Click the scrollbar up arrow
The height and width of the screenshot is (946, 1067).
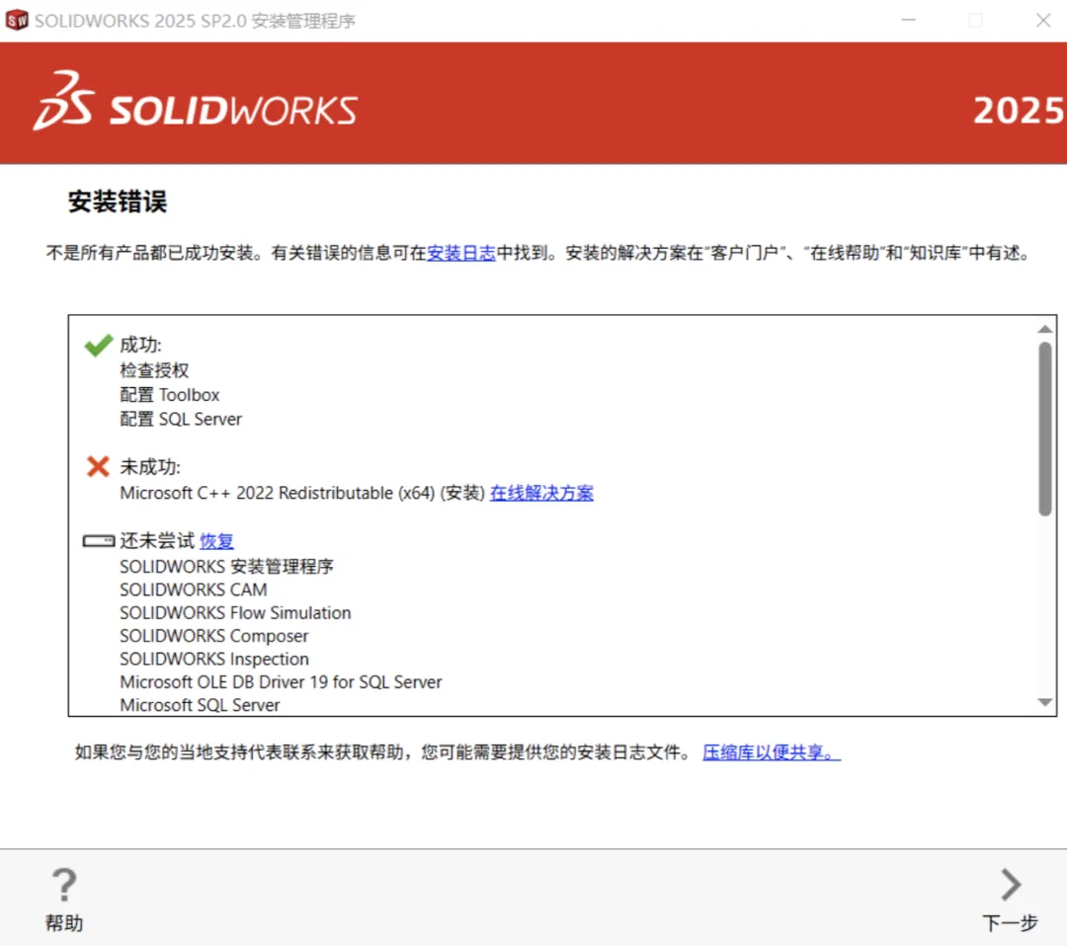1045,329
